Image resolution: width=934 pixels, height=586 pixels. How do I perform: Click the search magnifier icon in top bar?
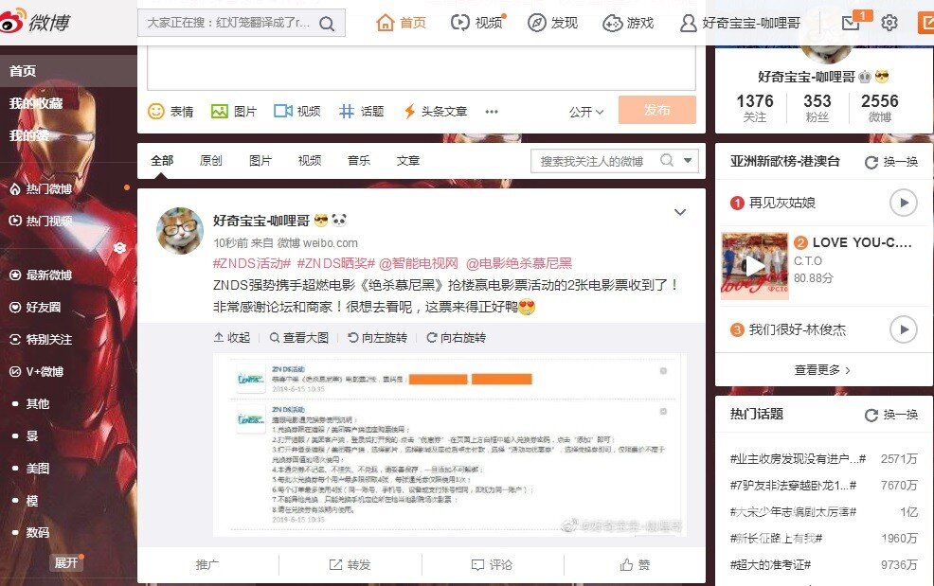pyautogui.click(x=327, y=24)
